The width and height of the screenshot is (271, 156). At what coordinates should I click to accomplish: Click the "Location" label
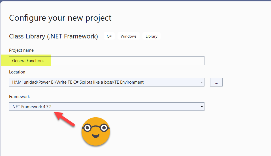(17, 72)
